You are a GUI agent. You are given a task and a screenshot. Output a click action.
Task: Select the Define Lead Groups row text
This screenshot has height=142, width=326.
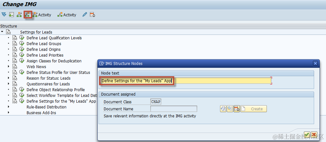tap(44, 44)
